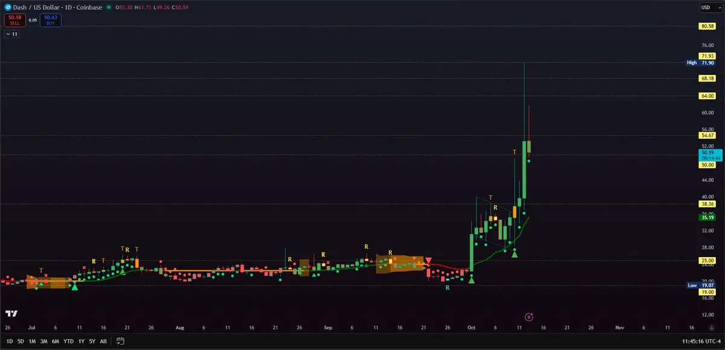The image size is (725, 350).
Task: Click the red down-arrow sell signal marker
Action: click(428, 261)
